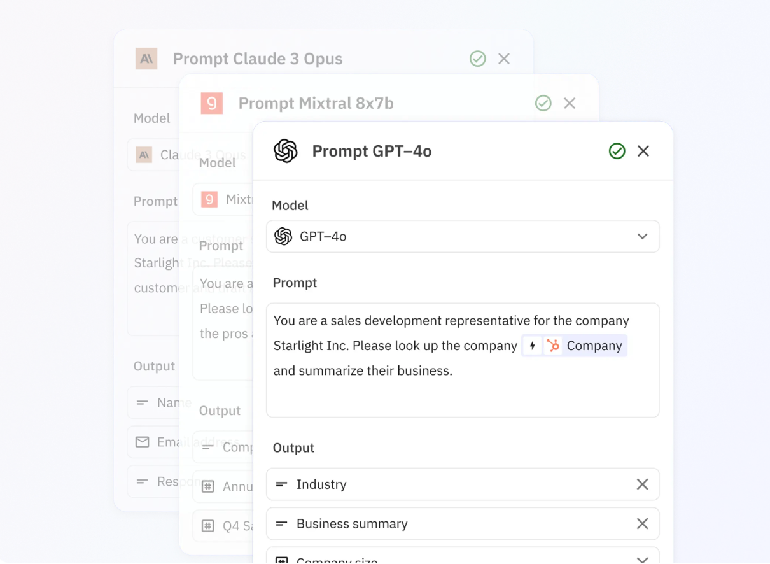Click the chevron arrow in GPT-4o model field
The image size is (770, 564).
pos(643,236)
